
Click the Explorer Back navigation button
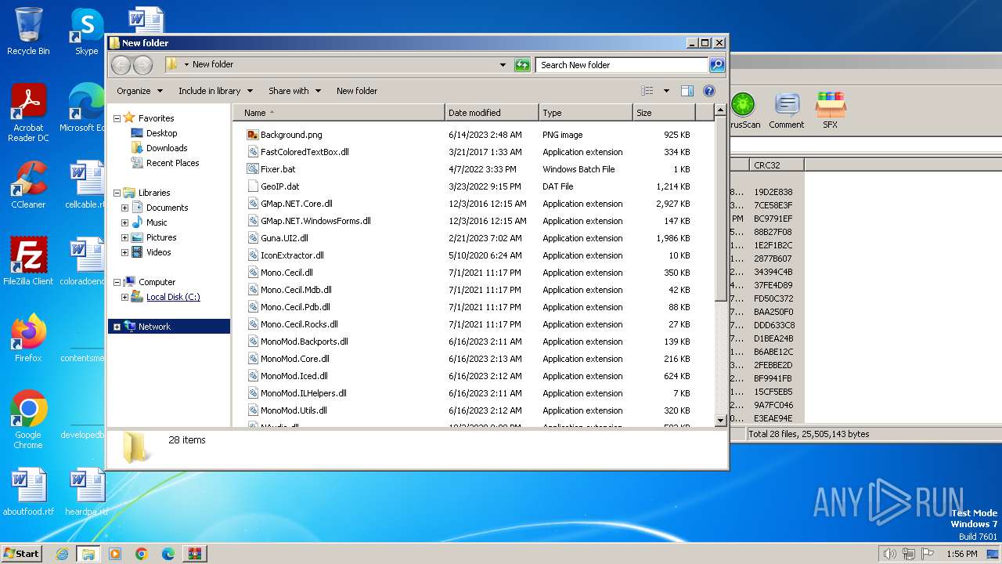pos(121,65)
